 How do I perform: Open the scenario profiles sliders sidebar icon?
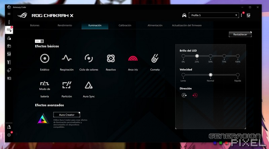(9, 54)
